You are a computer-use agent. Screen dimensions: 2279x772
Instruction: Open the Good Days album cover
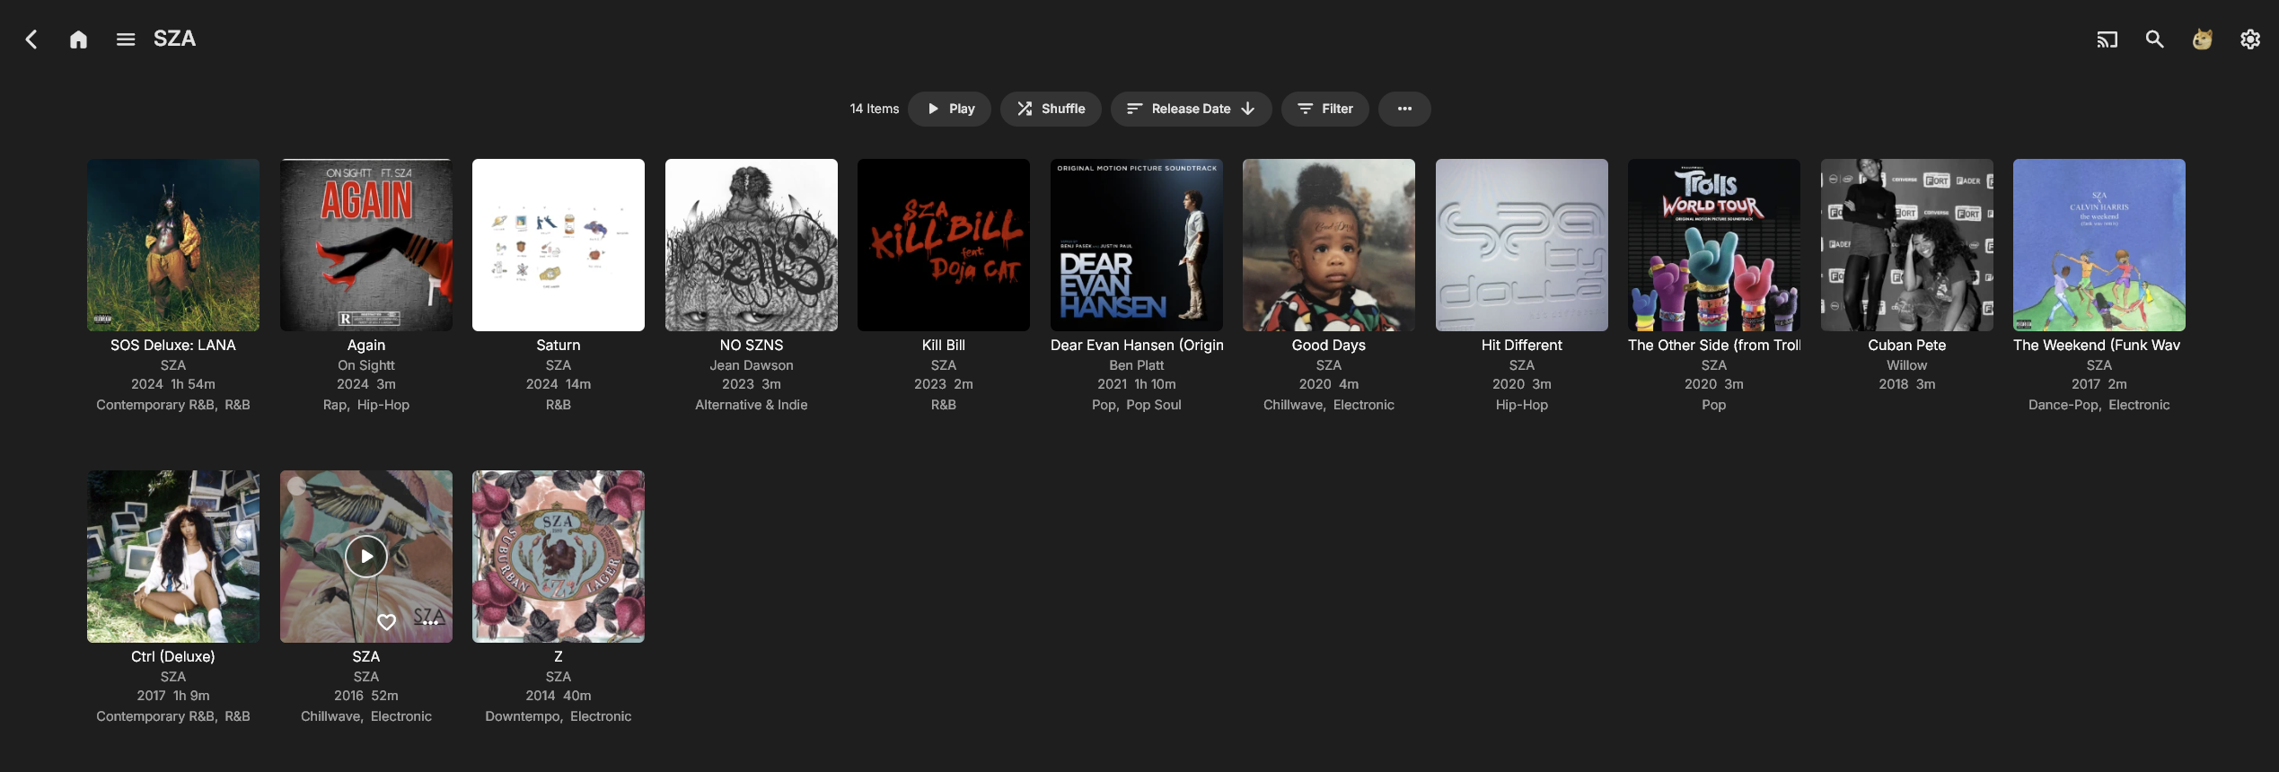point(1329,245)
